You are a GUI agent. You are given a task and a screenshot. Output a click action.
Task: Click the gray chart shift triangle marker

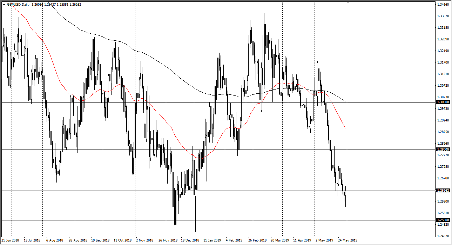click(348, 2)
